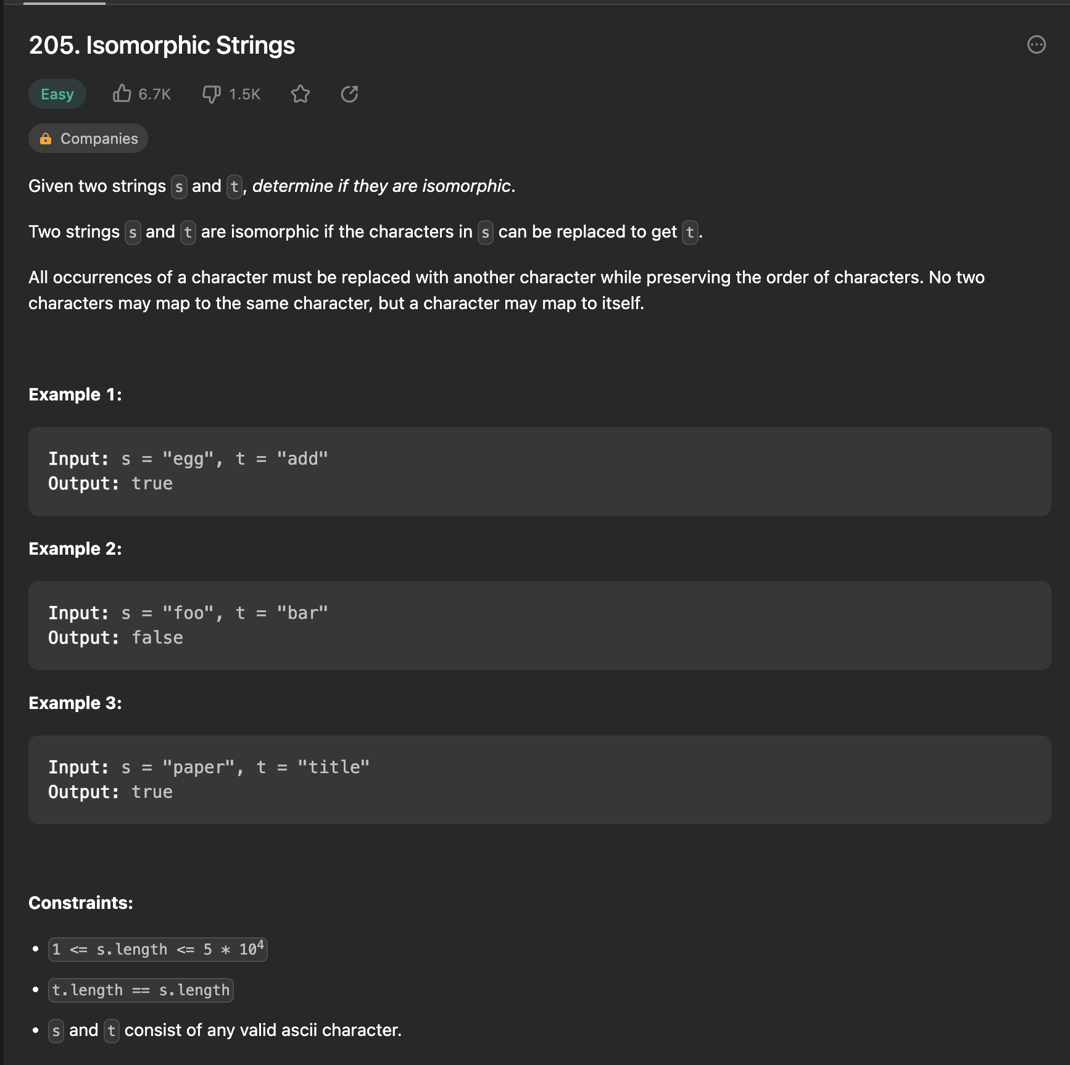This screenshot has height=1065, width=1070.
Task: Click the lock icon on Companies
Action: pyautogui.click(x=46, y=138)
